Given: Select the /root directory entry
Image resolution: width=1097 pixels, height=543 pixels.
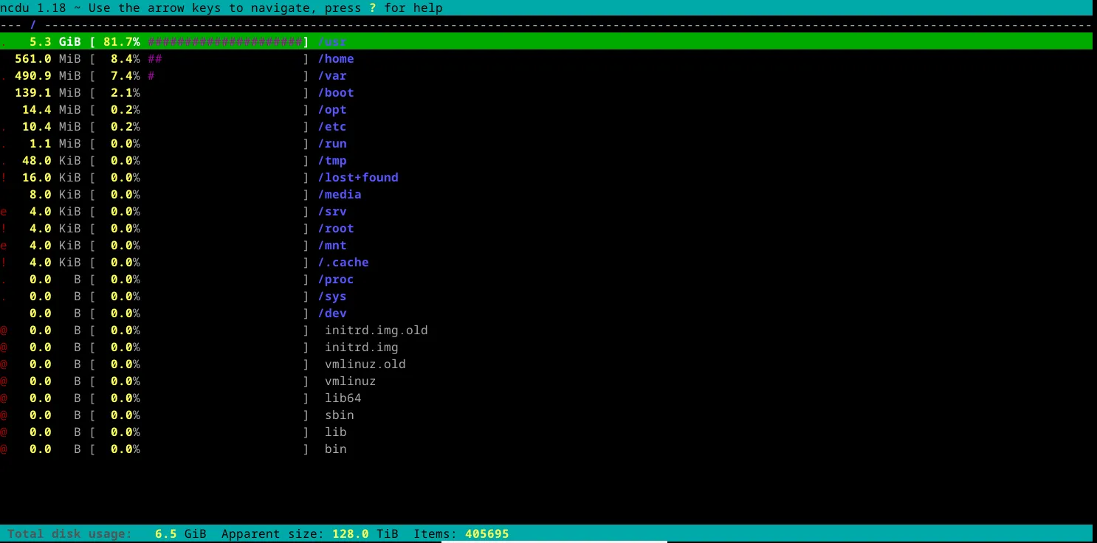Looking at the screenshot, I should coord(336,229).
